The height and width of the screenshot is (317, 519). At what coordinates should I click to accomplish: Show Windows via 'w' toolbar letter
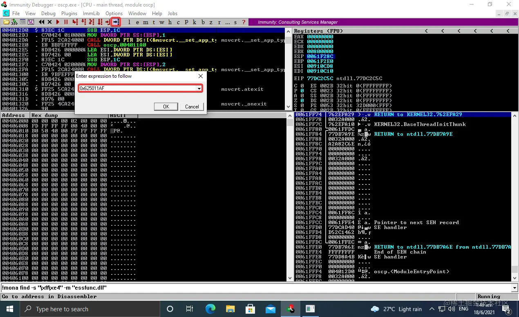coord(162,22)
